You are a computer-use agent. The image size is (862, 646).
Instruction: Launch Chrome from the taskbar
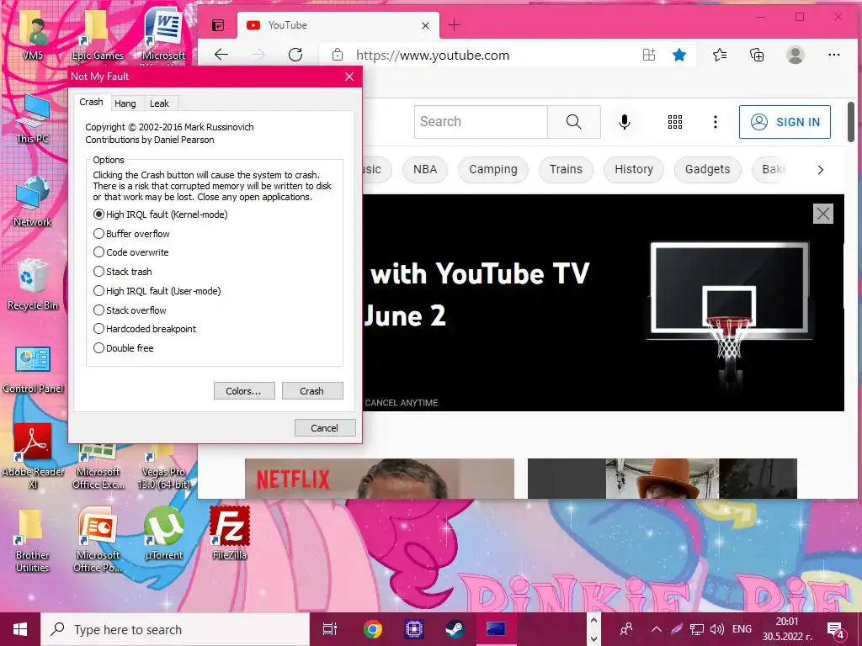tap(373, 629)
